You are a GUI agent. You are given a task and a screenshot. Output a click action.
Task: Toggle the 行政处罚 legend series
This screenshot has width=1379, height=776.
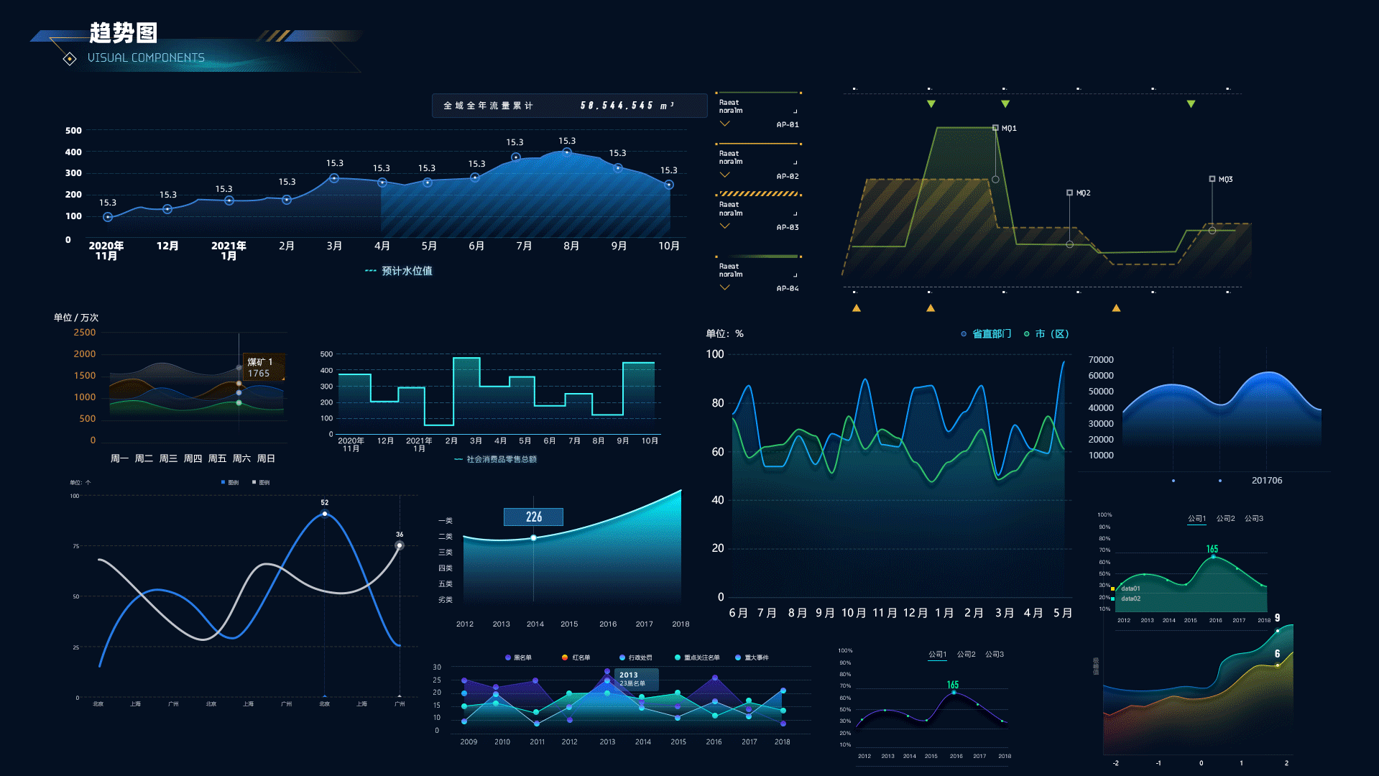(x=635, y=657)
